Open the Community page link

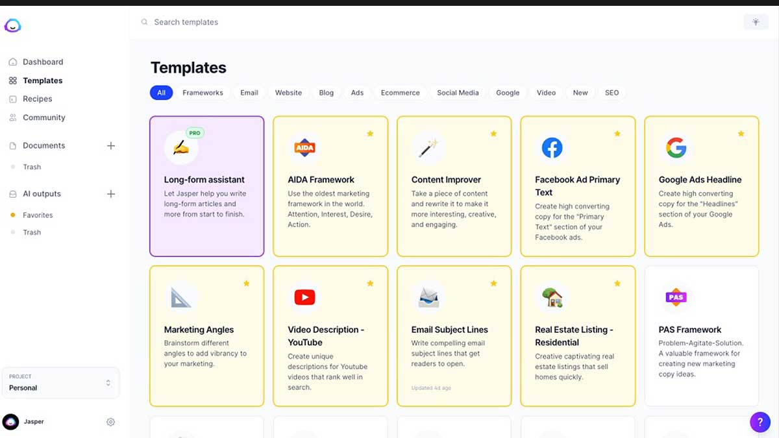(x=43, y=117)
